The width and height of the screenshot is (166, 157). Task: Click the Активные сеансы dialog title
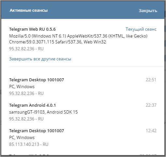[x=29, y=10]
